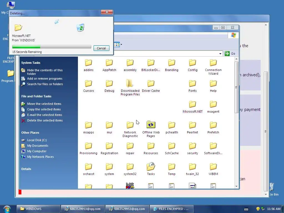Select the WBEM folder

[213, 169]
